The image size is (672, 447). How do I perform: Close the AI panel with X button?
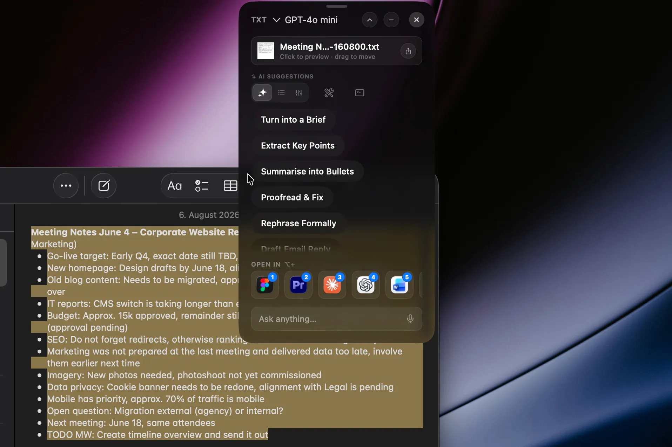(x=417, y=20)
